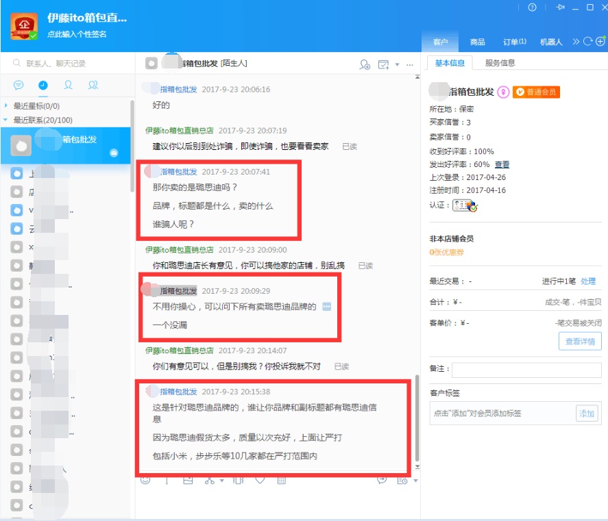
Task: Open the emoji picker in chat toolbar
Action: pos(145,480)
